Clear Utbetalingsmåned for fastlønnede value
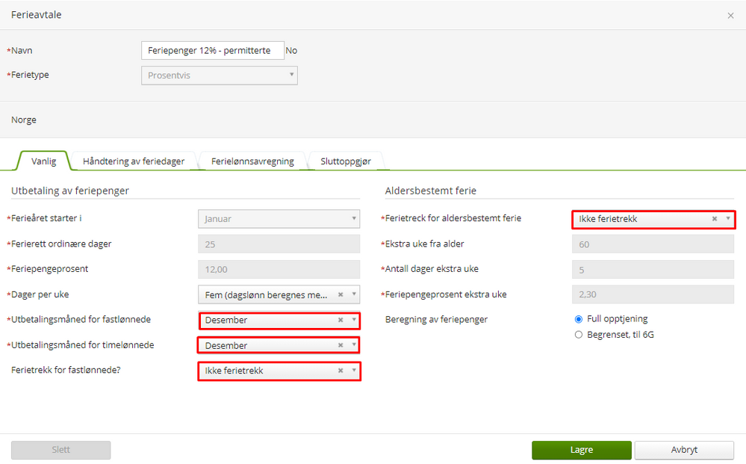This screenshot has width=746, height=464. click(341, 320)
